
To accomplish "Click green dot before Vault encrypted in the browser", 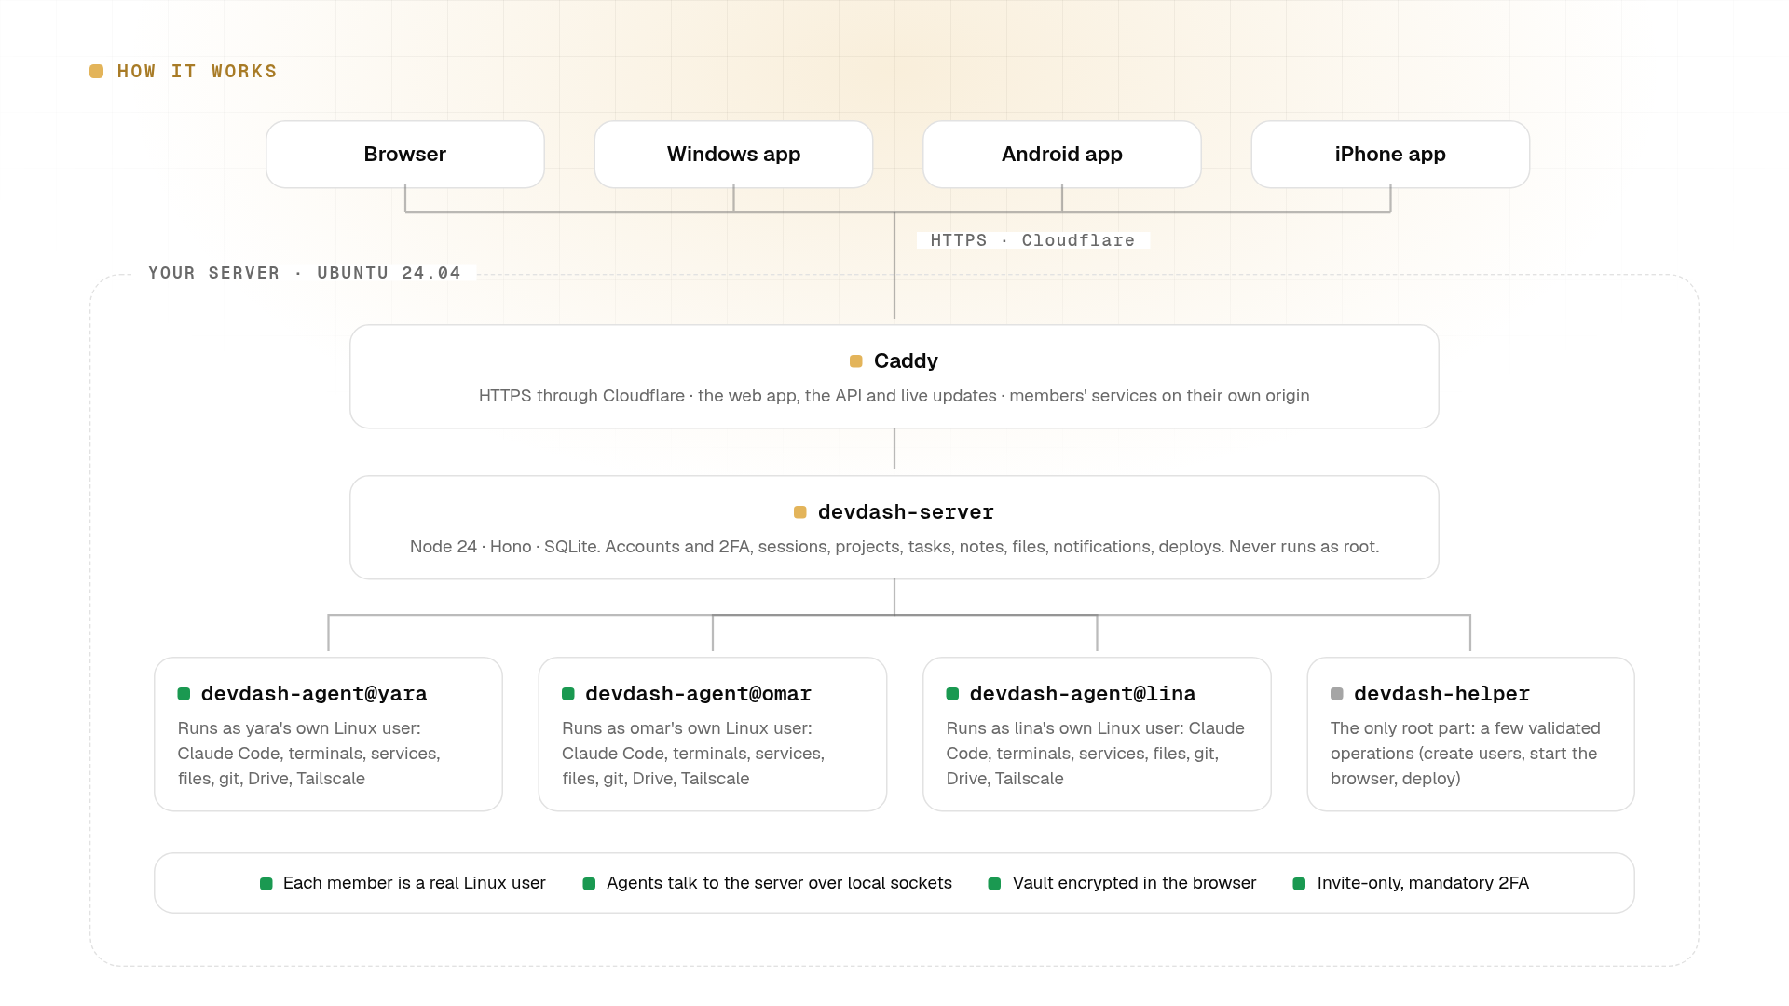I will click(994, 884).
